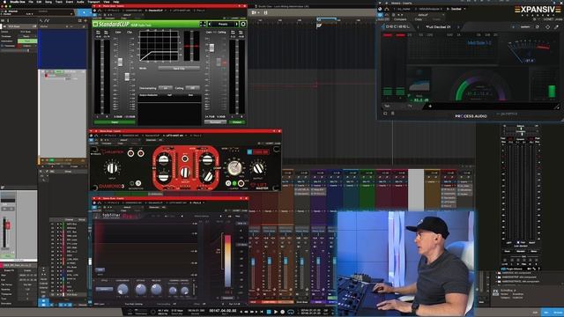
Task: Click Compare in the Decibel plugin window
Action: (399, 19)
